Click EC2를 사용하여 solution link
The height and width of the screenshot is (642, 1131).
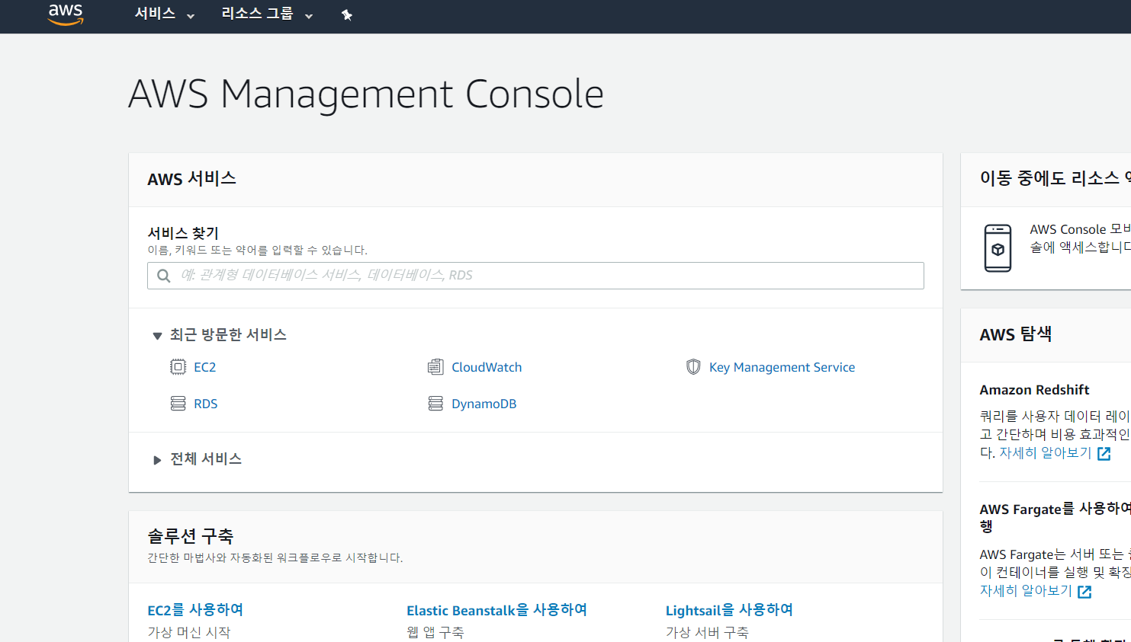pyautogui.click(x=195, y=610)
